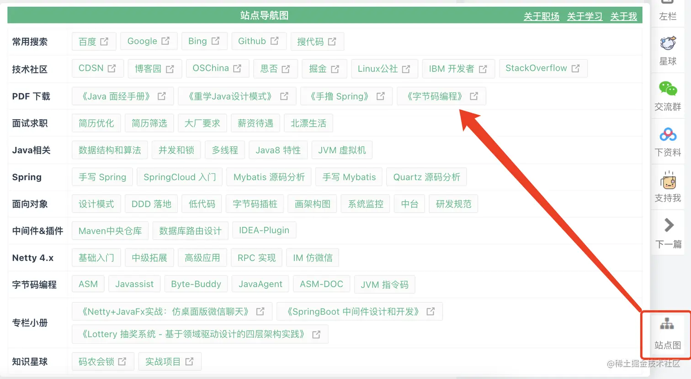Open the Javassist link
Viewport: 691px width, 379px height.
pos(134,284)
